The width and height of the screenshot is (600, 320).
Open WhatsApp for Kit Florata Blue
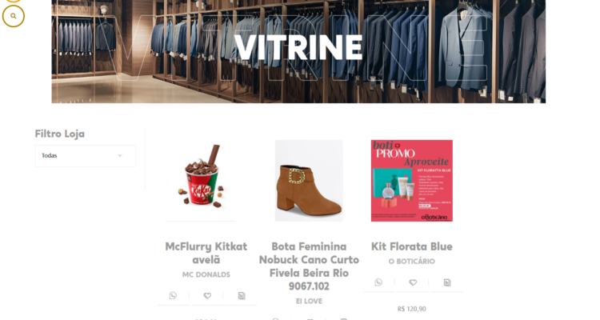[378, 282]
